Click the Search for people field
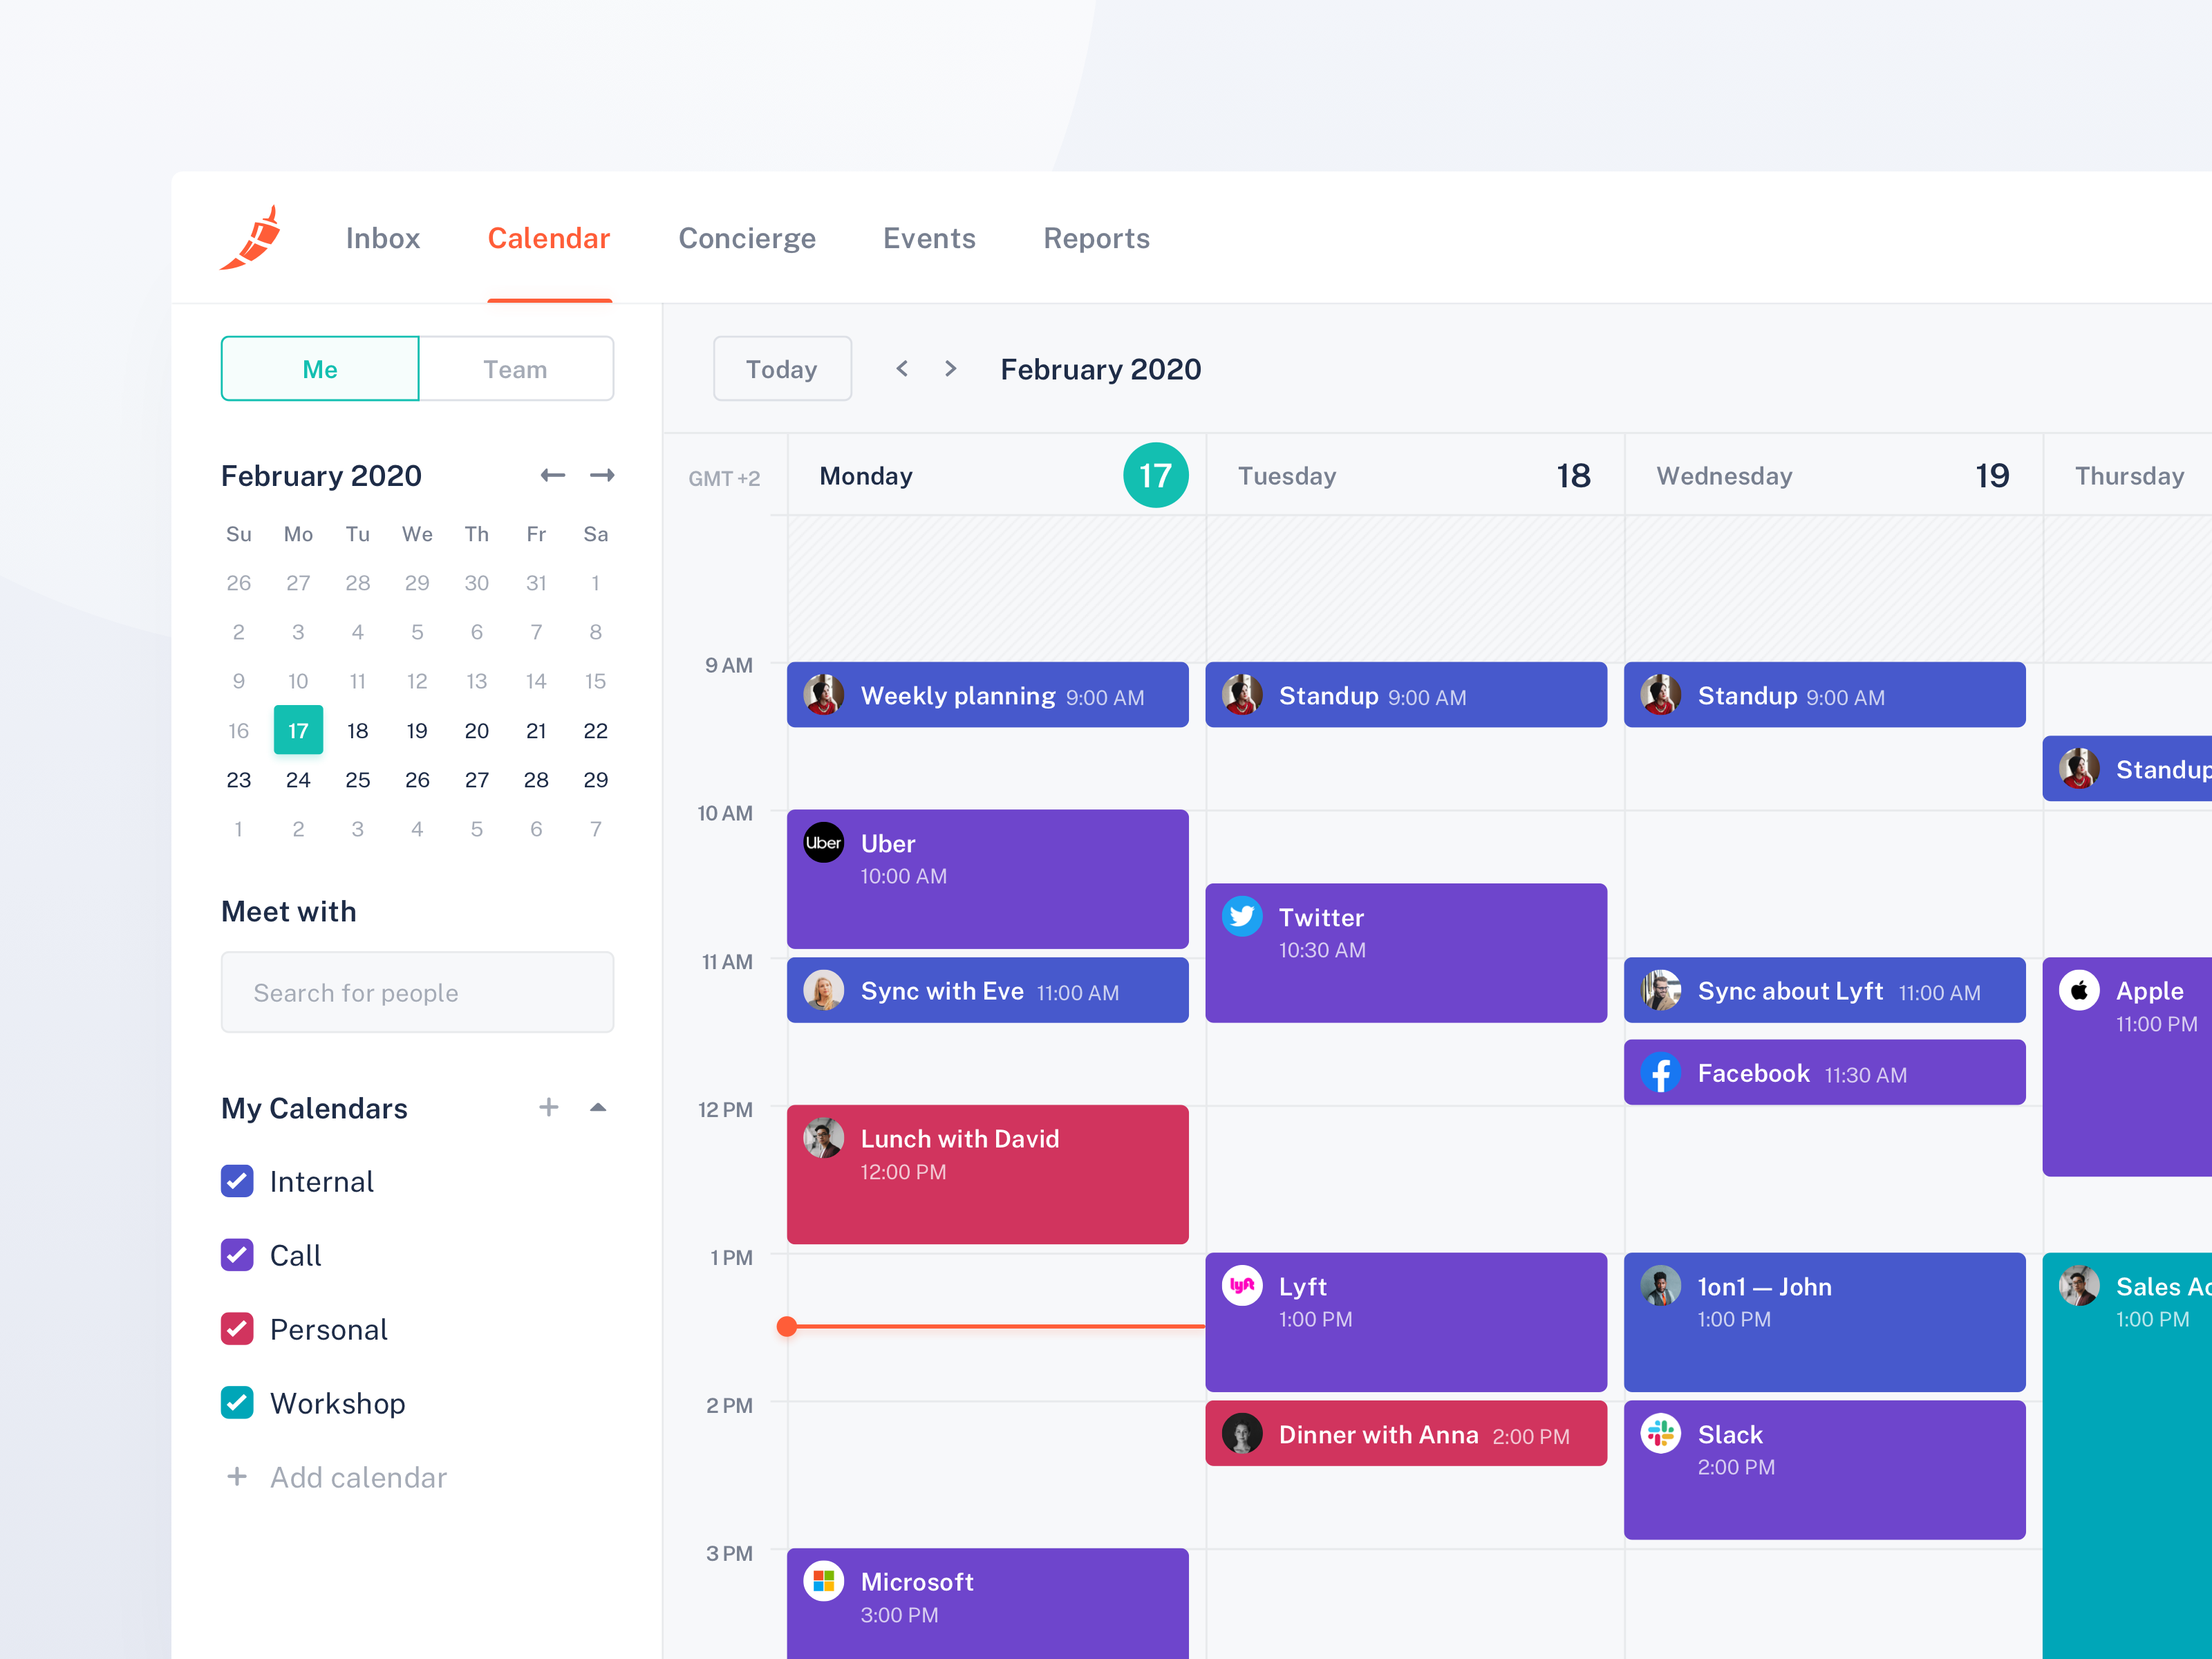This screenshot has height=1659, width=2212. coord(417,992)
